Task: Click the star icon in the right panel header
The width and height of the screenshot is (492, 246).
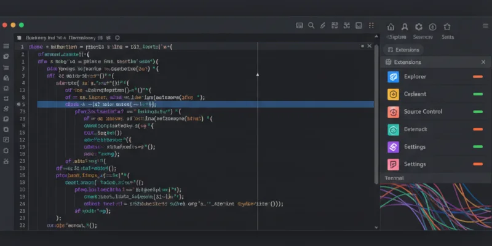Action: tap(447, 26)
